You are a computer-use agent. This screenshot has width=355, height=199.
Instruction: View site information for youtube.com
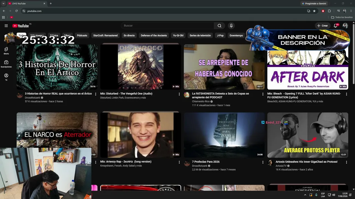coord(24,11)
